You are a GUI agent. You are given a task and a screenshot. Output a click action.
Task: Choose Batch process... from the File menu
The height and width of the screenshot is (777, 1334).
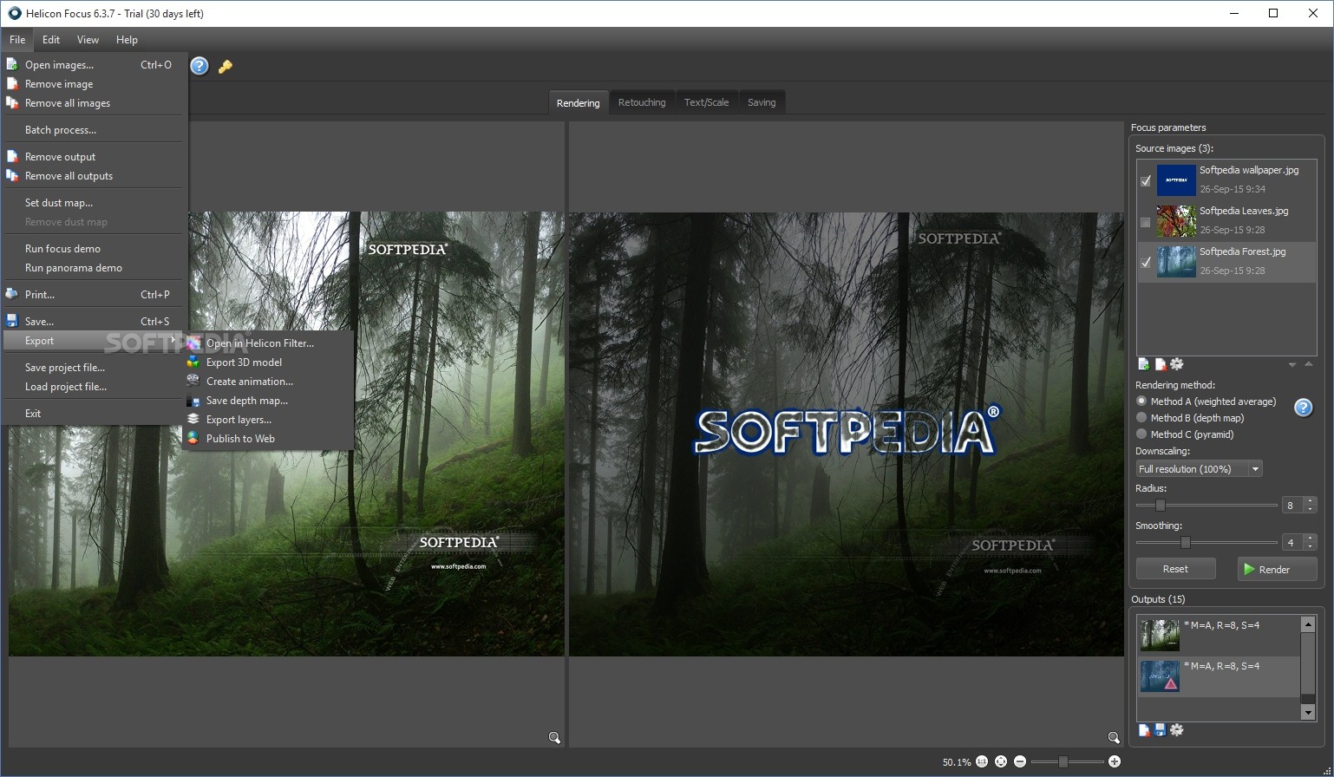pos(95,130)
